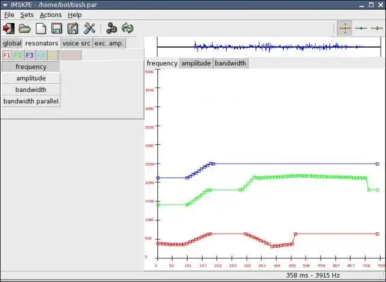Open a parameter file via folder icon
This screenshot has height=282, width=386.
tap(25, 28)
